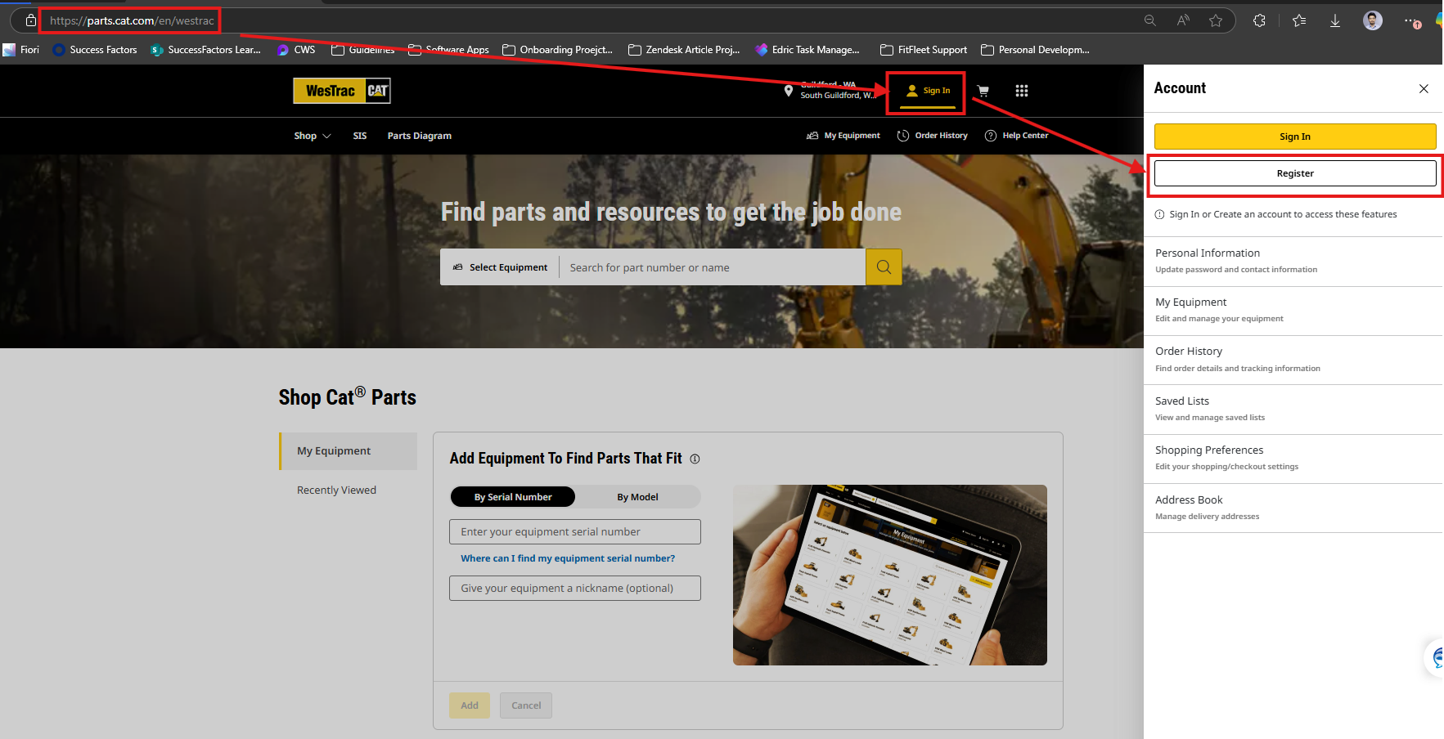This screenshot has width=1444, height=739.
Task: Expand the Shop dropdown menu
Action: [313, 136]
